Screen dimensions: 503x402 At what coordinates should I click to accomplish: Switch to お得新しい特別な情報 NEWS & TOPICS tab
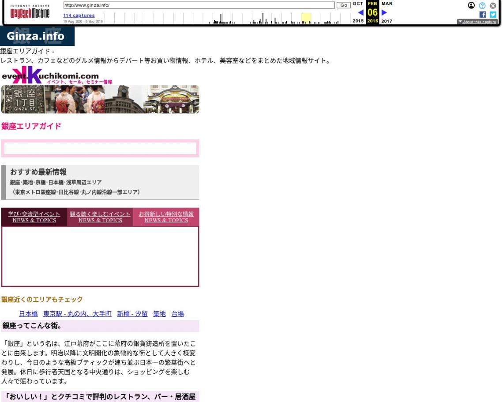pyautogui.click(x=166, y=217)
